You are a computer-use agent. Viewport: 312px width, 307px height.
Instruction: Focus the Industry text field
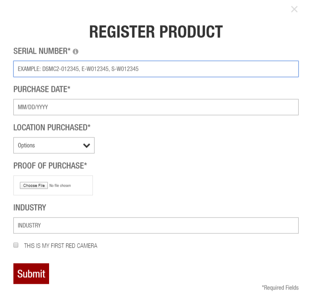point(156,225)
